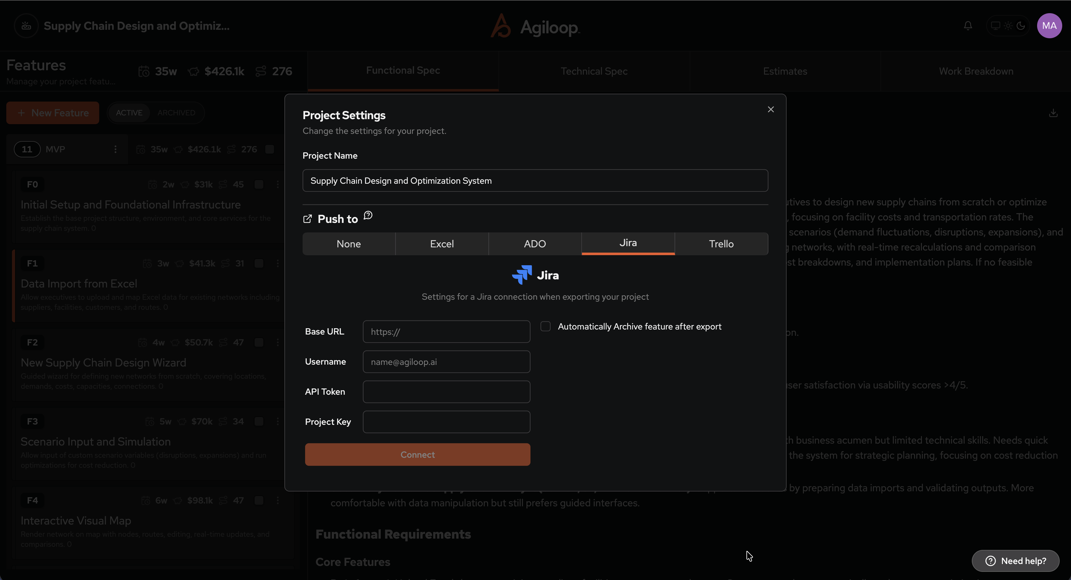Close the Project Settings dialog
This screenshot has width=1071, height=580.
click(771, 109)
